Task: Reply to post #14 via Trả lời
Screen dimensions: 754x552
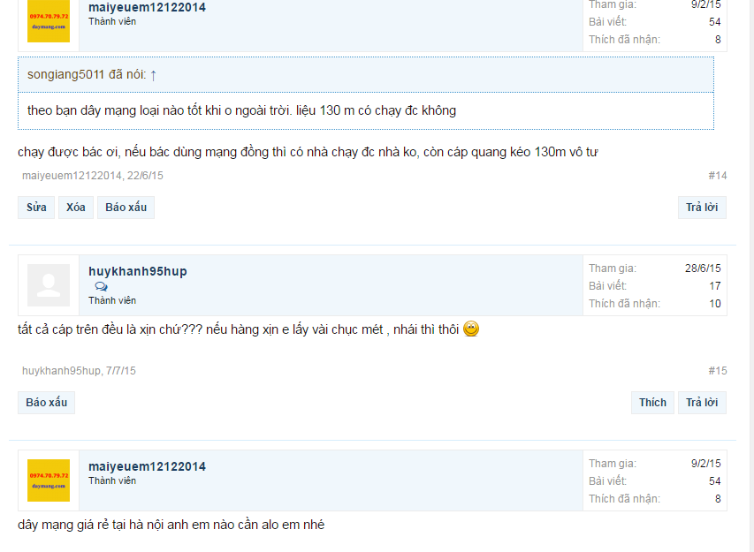Action: pos(701,208)
